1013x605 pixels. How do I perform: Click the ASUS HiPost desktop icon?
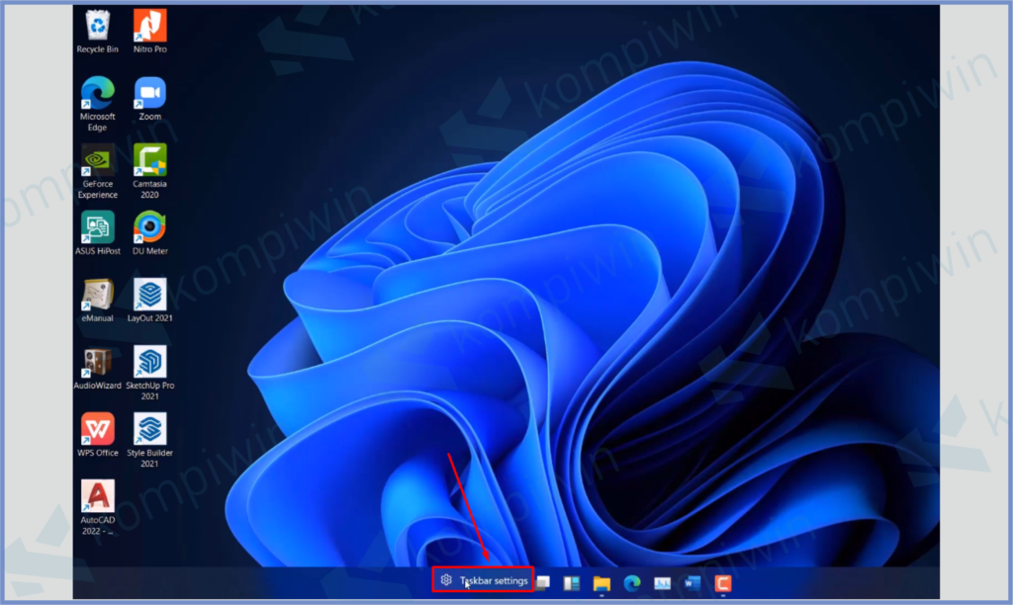coord(97,227)
